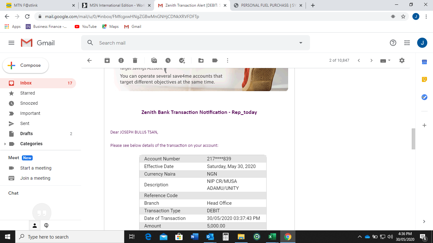Open the More options three-dot menu
Screen dimensions: 433x243
[x=228, y=60]
